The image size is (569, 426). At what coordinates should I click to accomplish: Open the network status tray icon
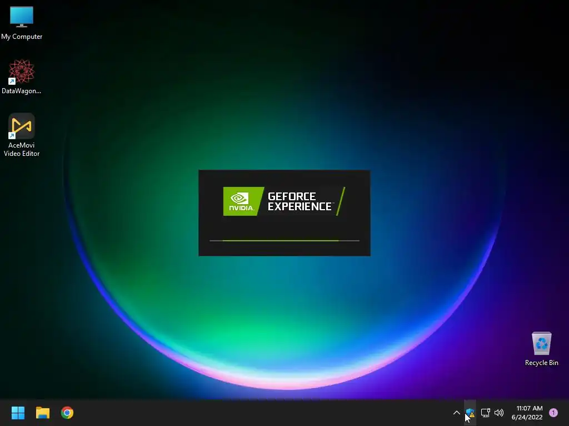(485, 413)
